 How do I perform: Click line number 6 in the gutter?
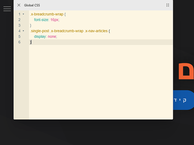point(19,42)
